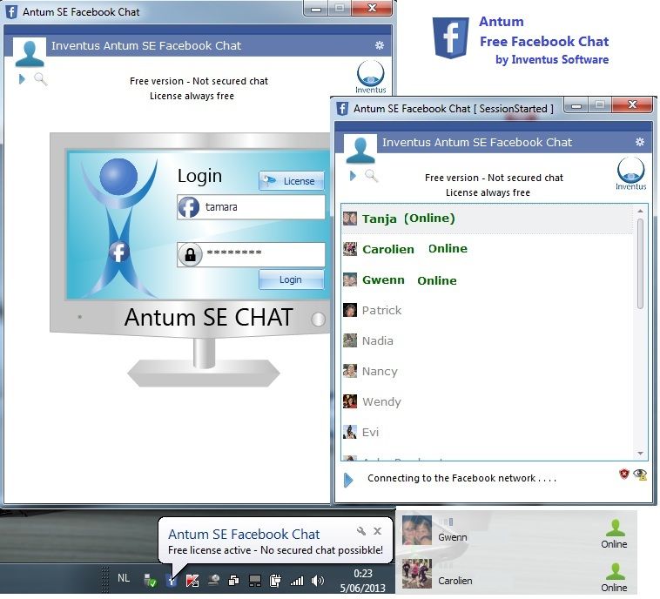
Task: Click the wrench icon in balloon notification
Action: pos(361,531)
